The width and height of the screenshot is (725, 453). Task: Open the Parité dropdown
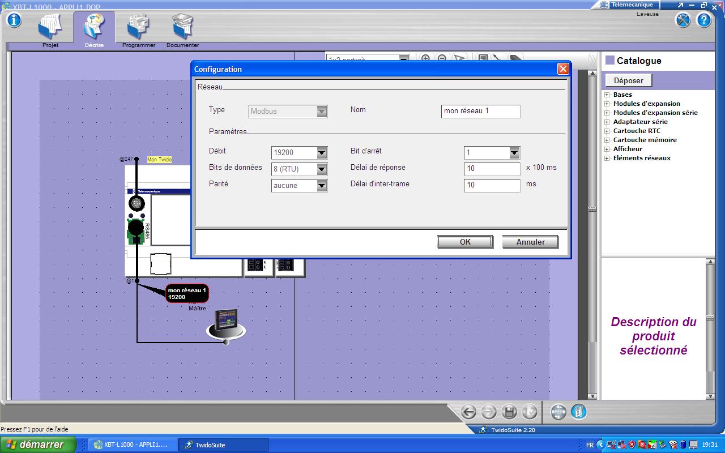322,185
